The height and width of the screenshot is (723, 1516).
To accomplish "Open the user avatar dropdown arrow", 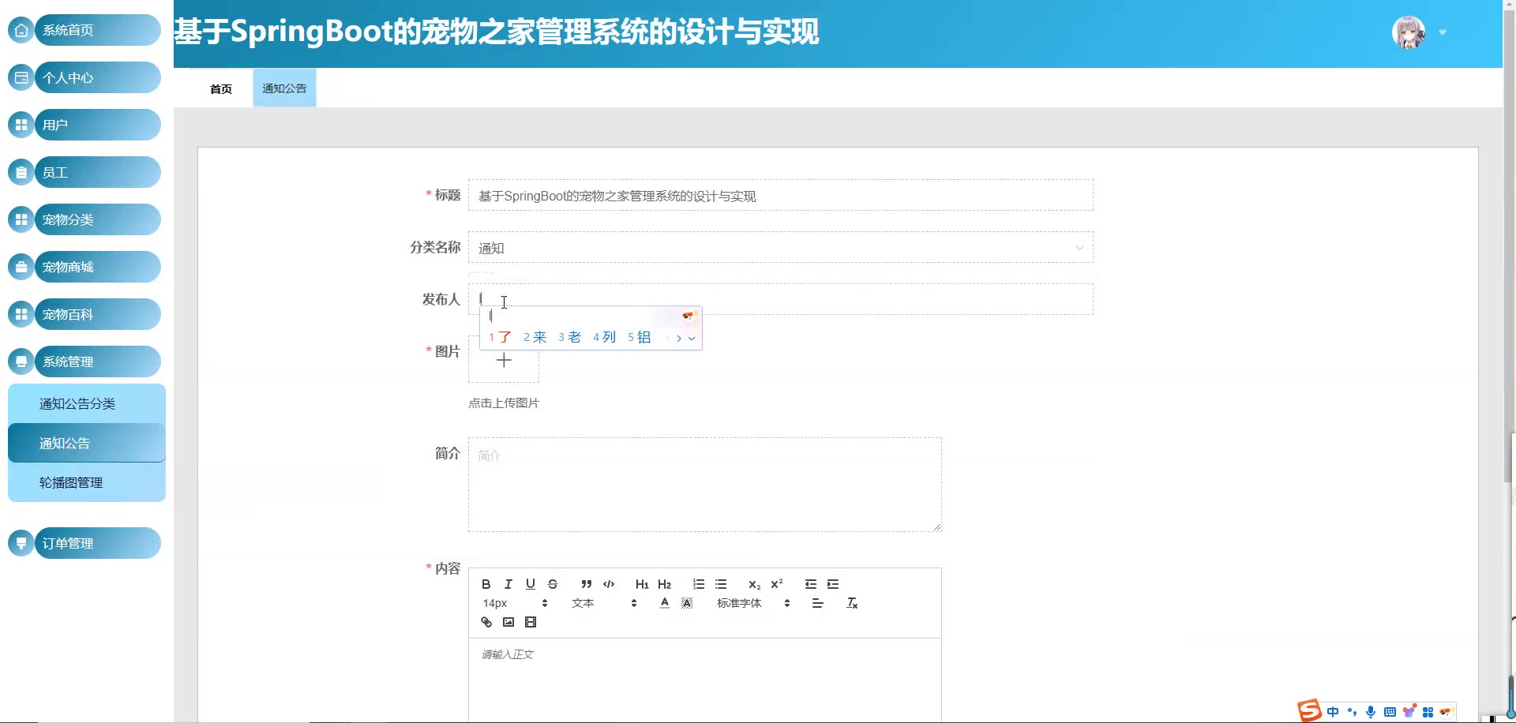I will (x=1443, y=33).
